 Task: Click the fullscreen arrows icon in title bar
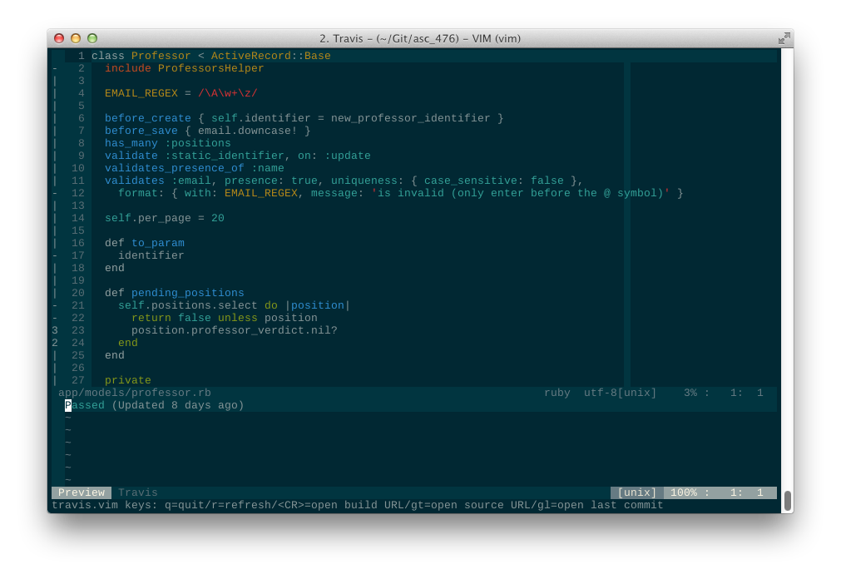tap(784, 38)
